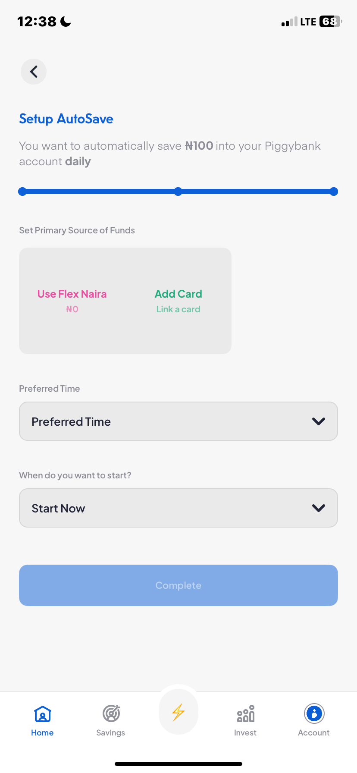Image resolution: width=357 pixels, height=773 pixels.
Task: Choose the Add Card funding option
Action: click(x=178, y=294)
